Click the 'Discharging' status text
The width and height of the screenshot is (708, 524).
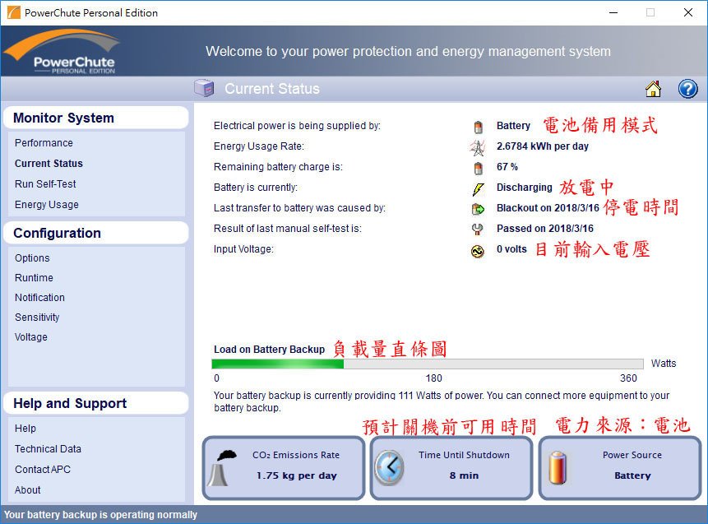525,188
